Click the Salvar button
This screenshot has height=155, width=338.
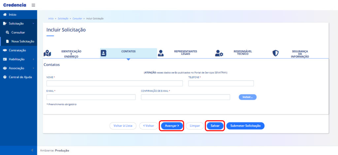click(215, 126)
